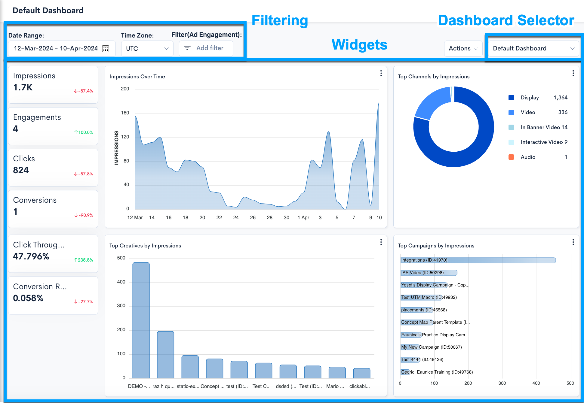The height and width of the screenshot is (403, 584).
Task: Click Engagements 100.0% change indicator
Action: (x=83, y=132)
